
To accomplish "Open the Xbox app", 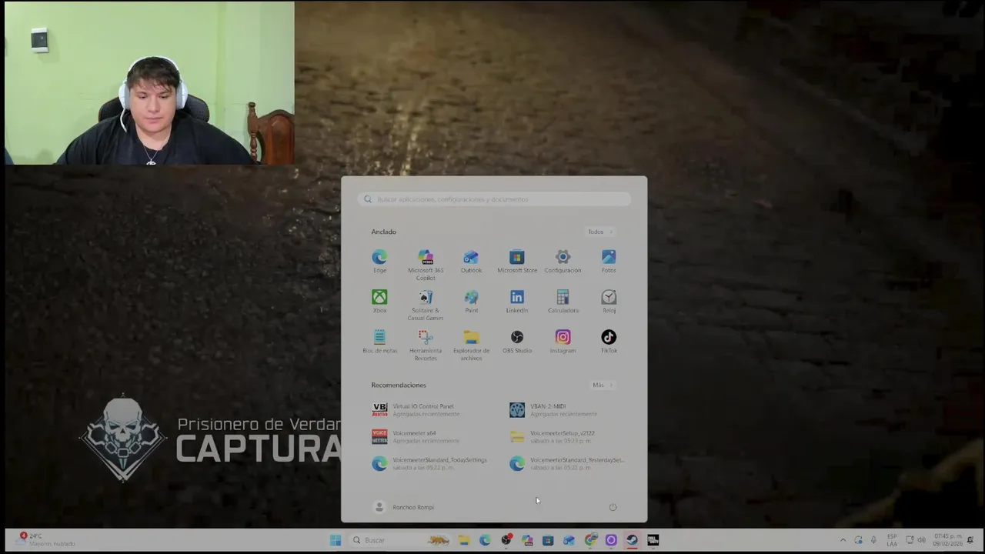I will (379, 302).
